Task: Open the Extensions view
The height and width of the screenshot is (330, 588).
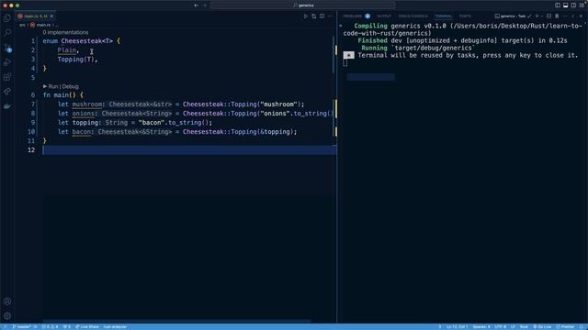Action: 7,77
